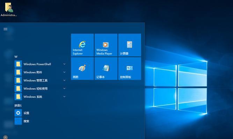Screen dimensions: 233x139
Task: Click the Windows 管理工具 folder icon
Action: pos(18,80)
